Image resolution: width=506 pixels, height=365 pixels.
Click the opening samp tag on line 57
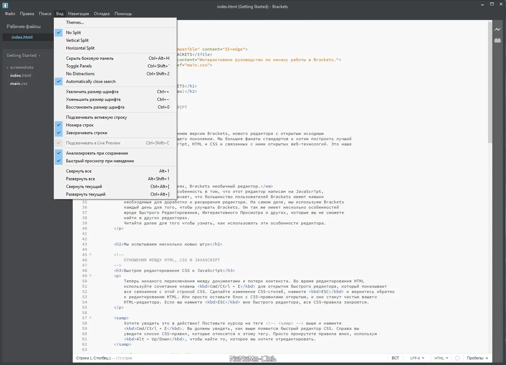(121, 318)
